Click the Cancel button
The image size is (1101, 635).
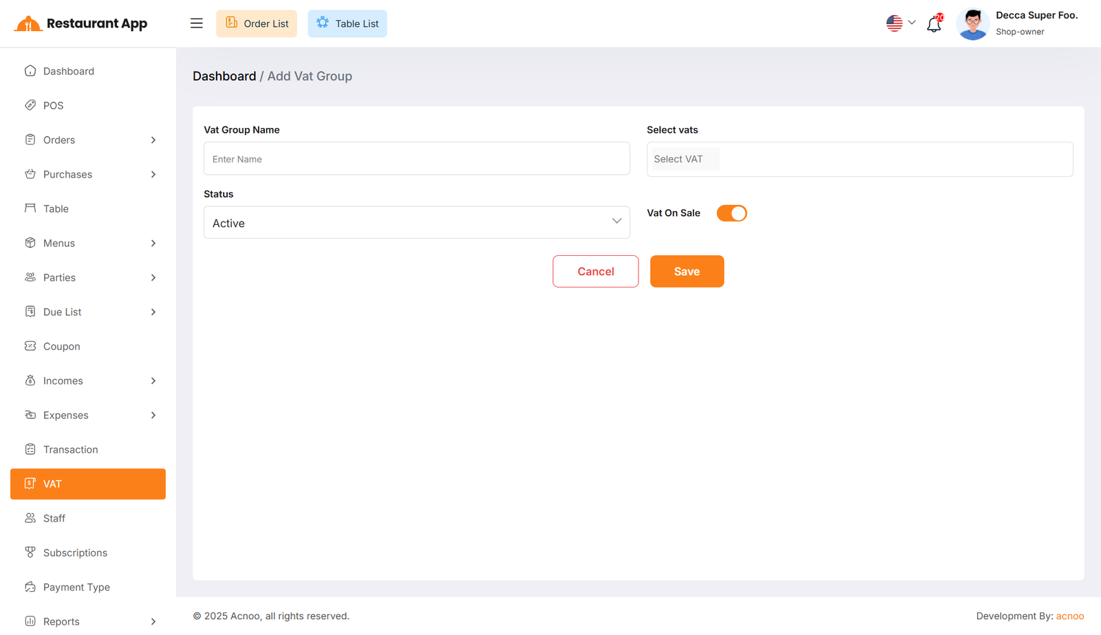(x=595, y=272)
